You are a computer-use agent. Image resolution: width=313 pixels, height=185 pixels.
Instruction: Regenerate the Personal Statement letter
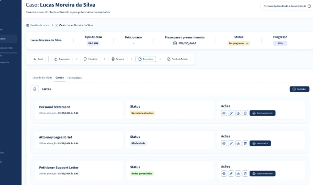click(x=262, y=113)
